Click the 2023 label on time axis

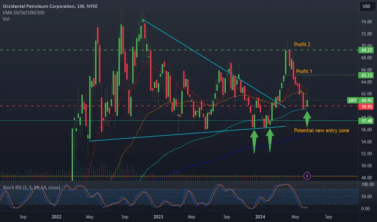click(x=158, y=217)
